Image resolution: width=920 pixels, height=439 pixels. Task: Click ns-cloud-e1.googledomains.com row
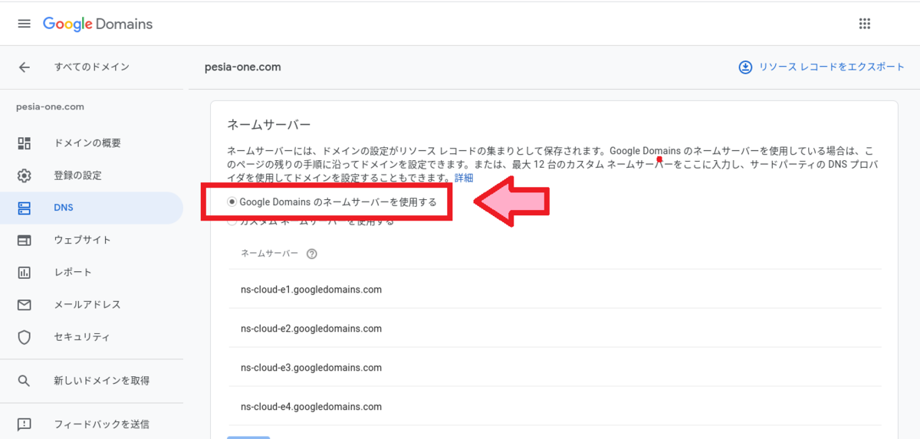coord(555,290)
